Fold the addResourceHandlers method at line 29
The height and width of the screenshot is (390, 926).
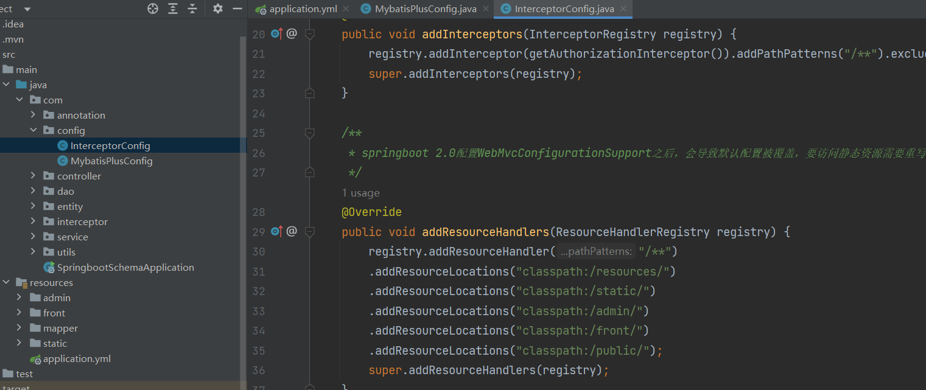309,232
